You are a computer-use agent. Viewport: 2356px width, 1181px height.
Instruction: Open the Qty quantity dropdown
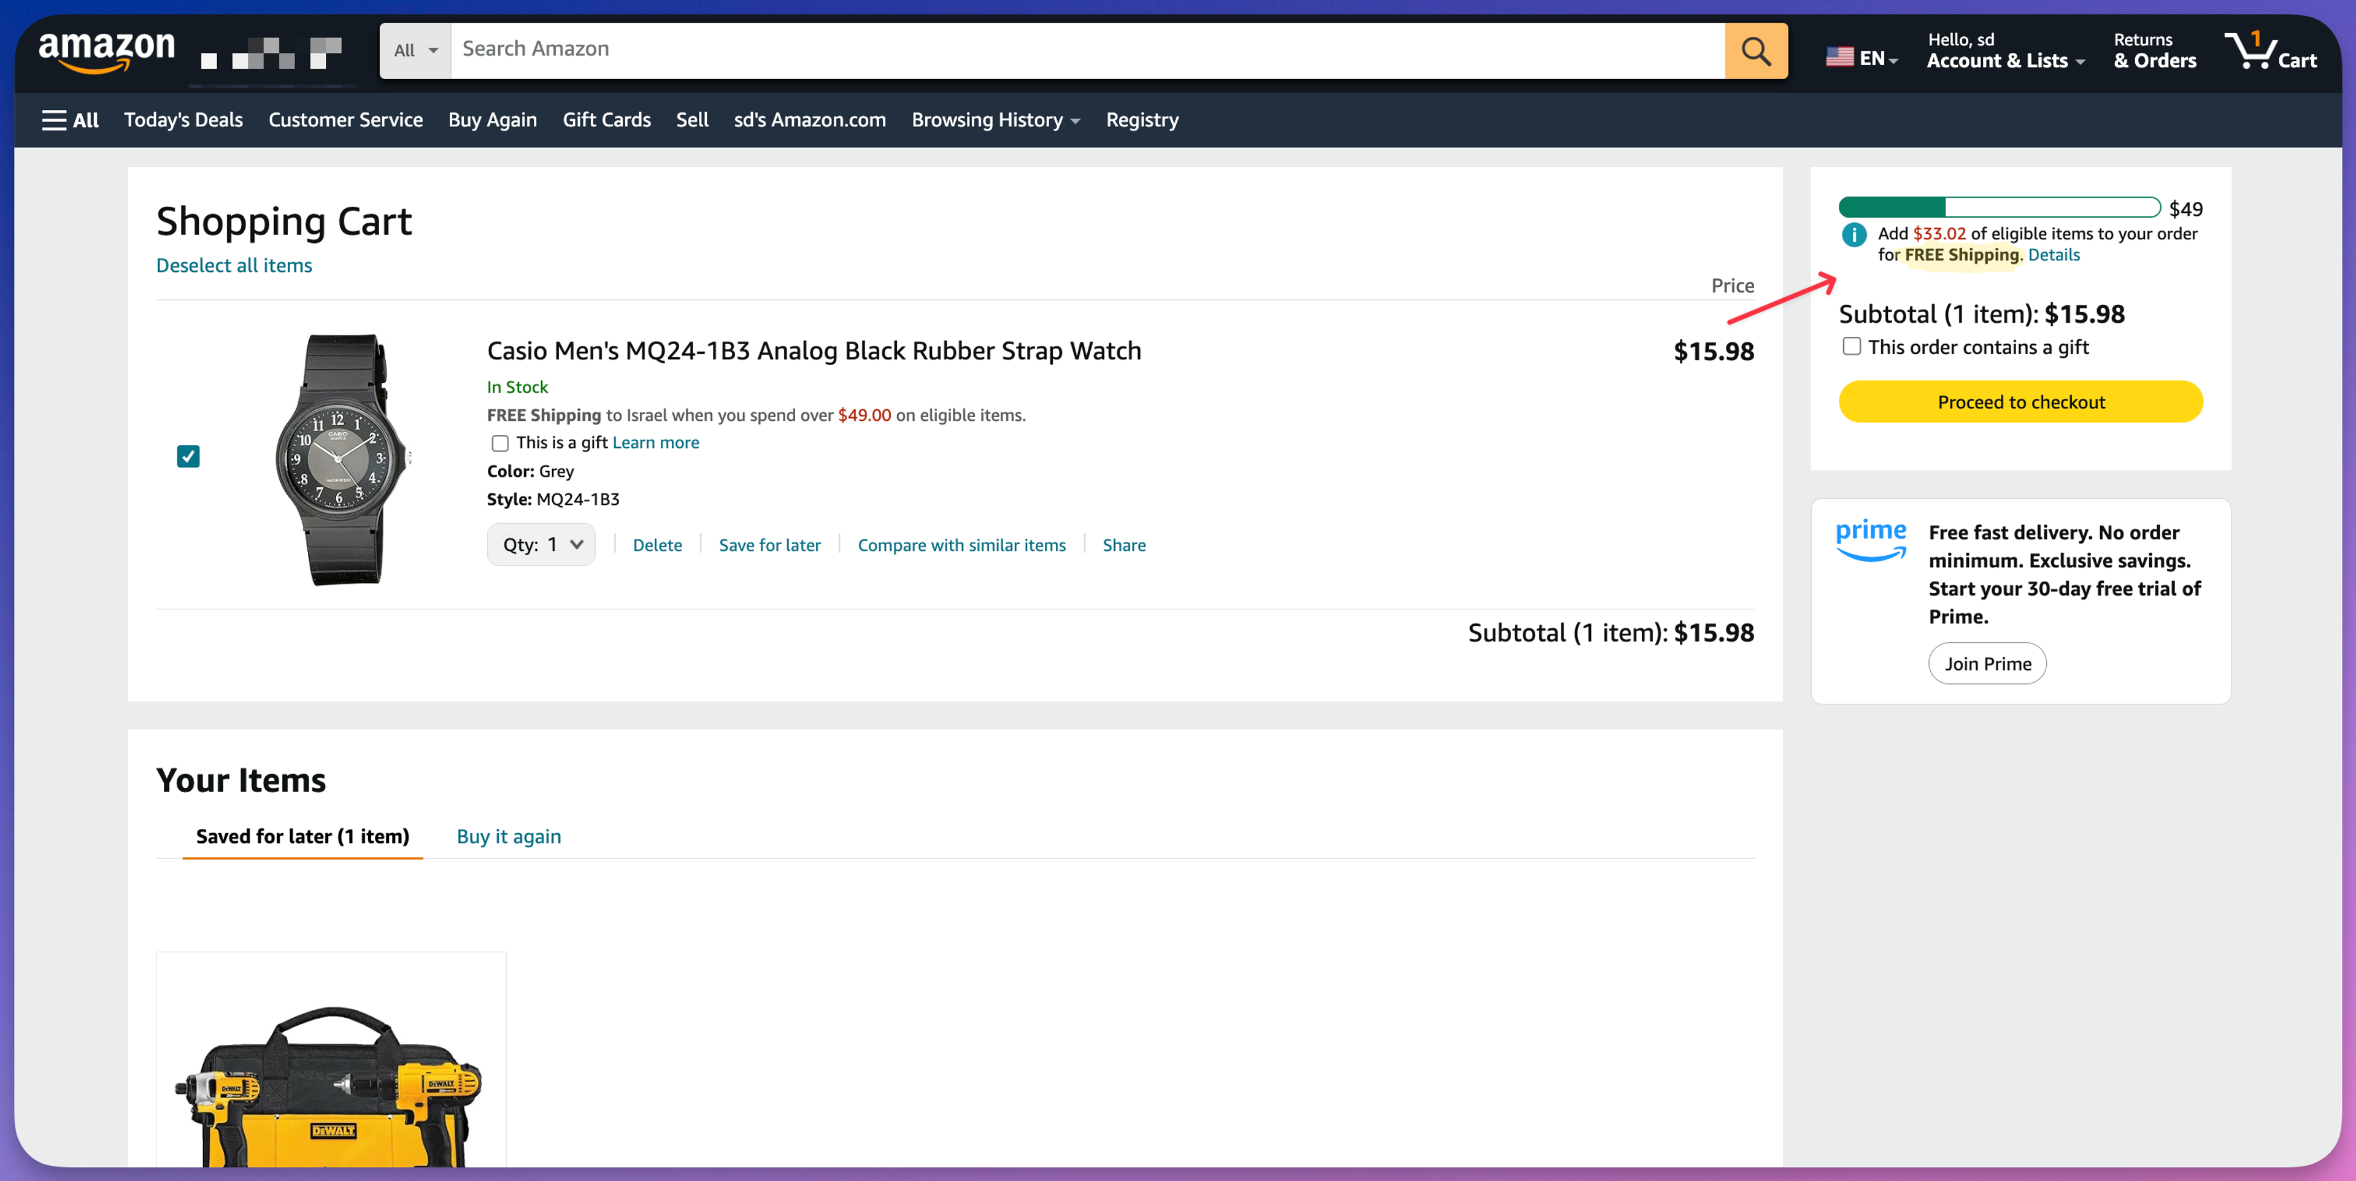pyautogui.click(x=541, y=545)
